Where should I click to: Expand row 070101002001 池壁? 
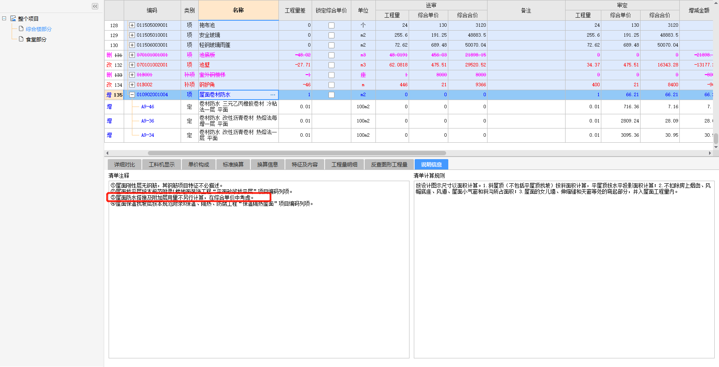[132, 65]
